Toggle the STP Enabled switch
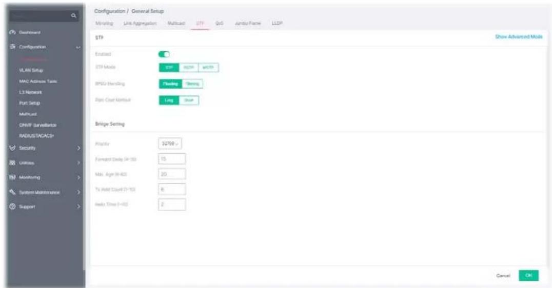 164,54
